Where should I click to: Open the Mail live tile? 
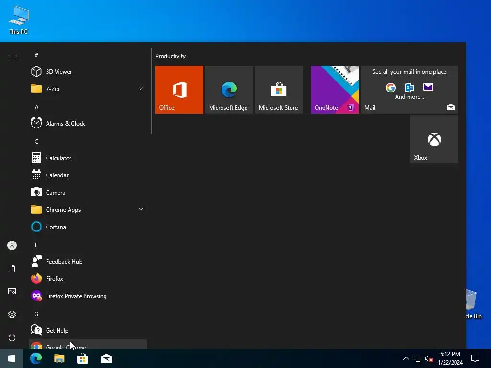pyautogui.click(x=409, y=90)
